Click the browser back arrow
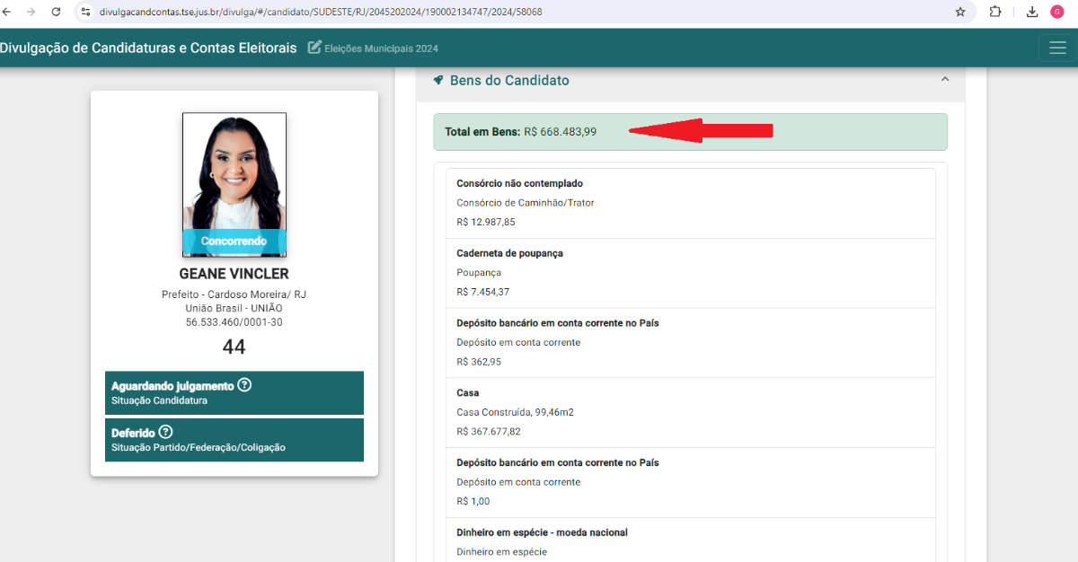This screenshot has width=1078, height=562. [x=7, y=13]
